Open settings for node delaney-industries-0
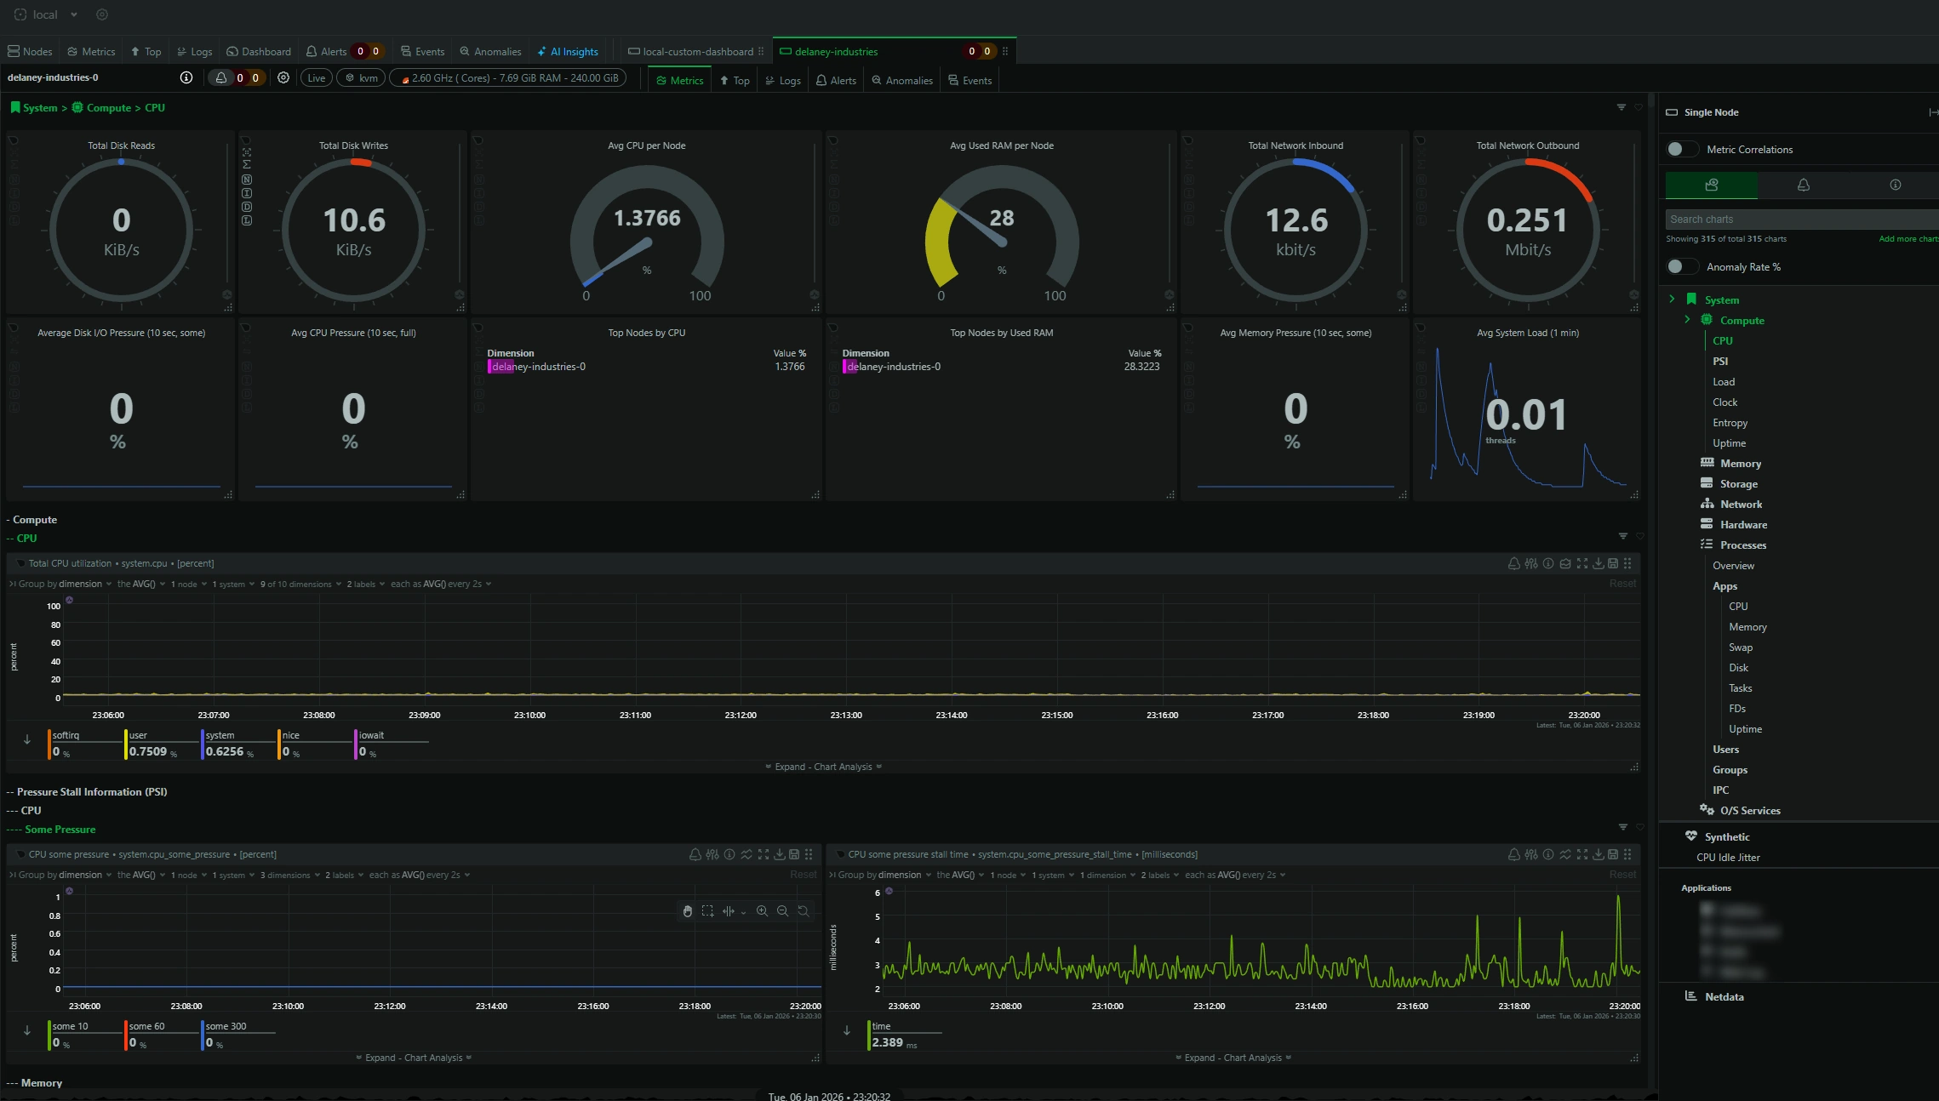This screenshot has height=1101, width=1939. 283,77
